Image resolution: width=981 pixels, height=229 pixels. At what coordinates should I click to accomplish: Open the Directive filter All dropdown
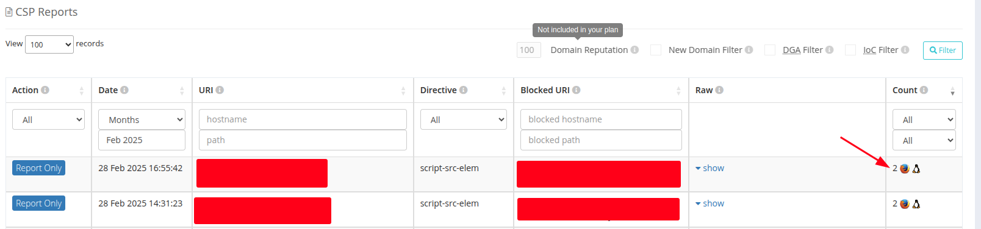(x=464, y=119)
